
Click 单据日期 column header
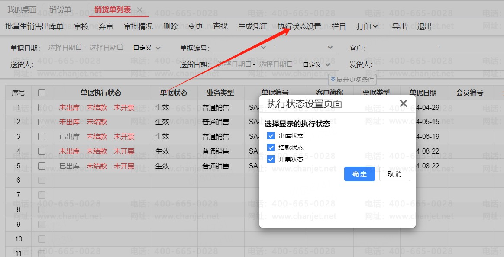pyautogui.click(x=423, y=93)
